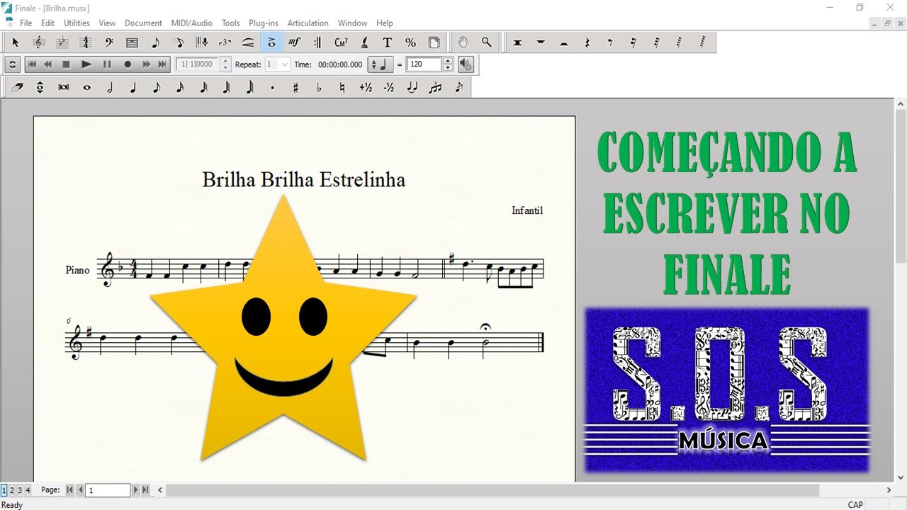Start playback with the Play button

pyautogui.click(x=86, y=64)
